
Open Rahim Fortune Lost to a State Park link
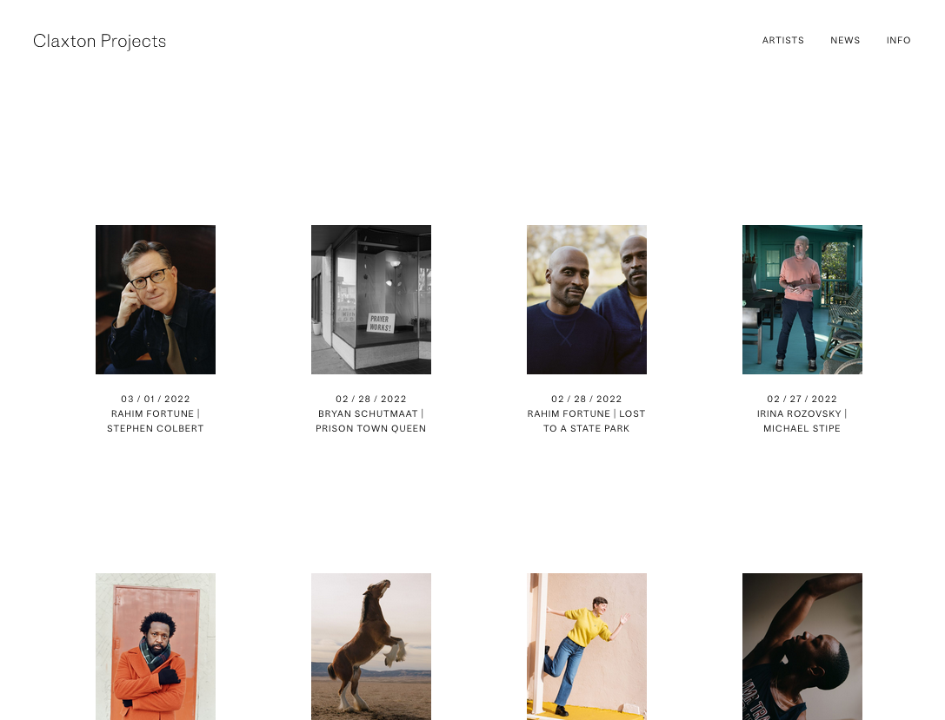click(x=587, y=421)
